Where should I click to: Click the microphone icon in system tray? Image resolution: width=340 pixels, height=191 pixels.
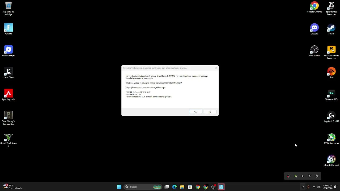coord(308,187)
